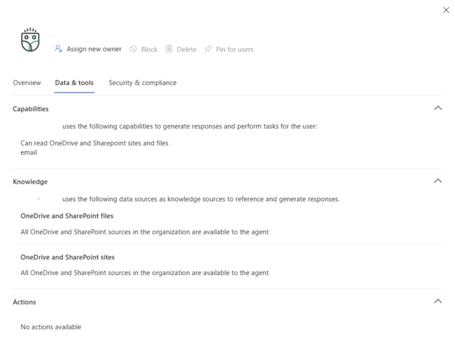Click the Actions section heading

click(25, 302)
